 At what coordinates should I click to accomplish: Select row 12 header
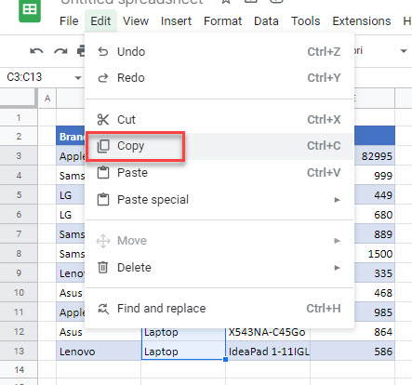pyautogui.click(x=19, y=331)
